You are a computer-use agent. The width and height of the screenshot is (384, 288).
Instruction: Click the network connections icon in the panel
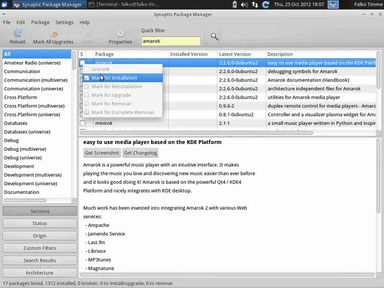[x=255, y=4]
